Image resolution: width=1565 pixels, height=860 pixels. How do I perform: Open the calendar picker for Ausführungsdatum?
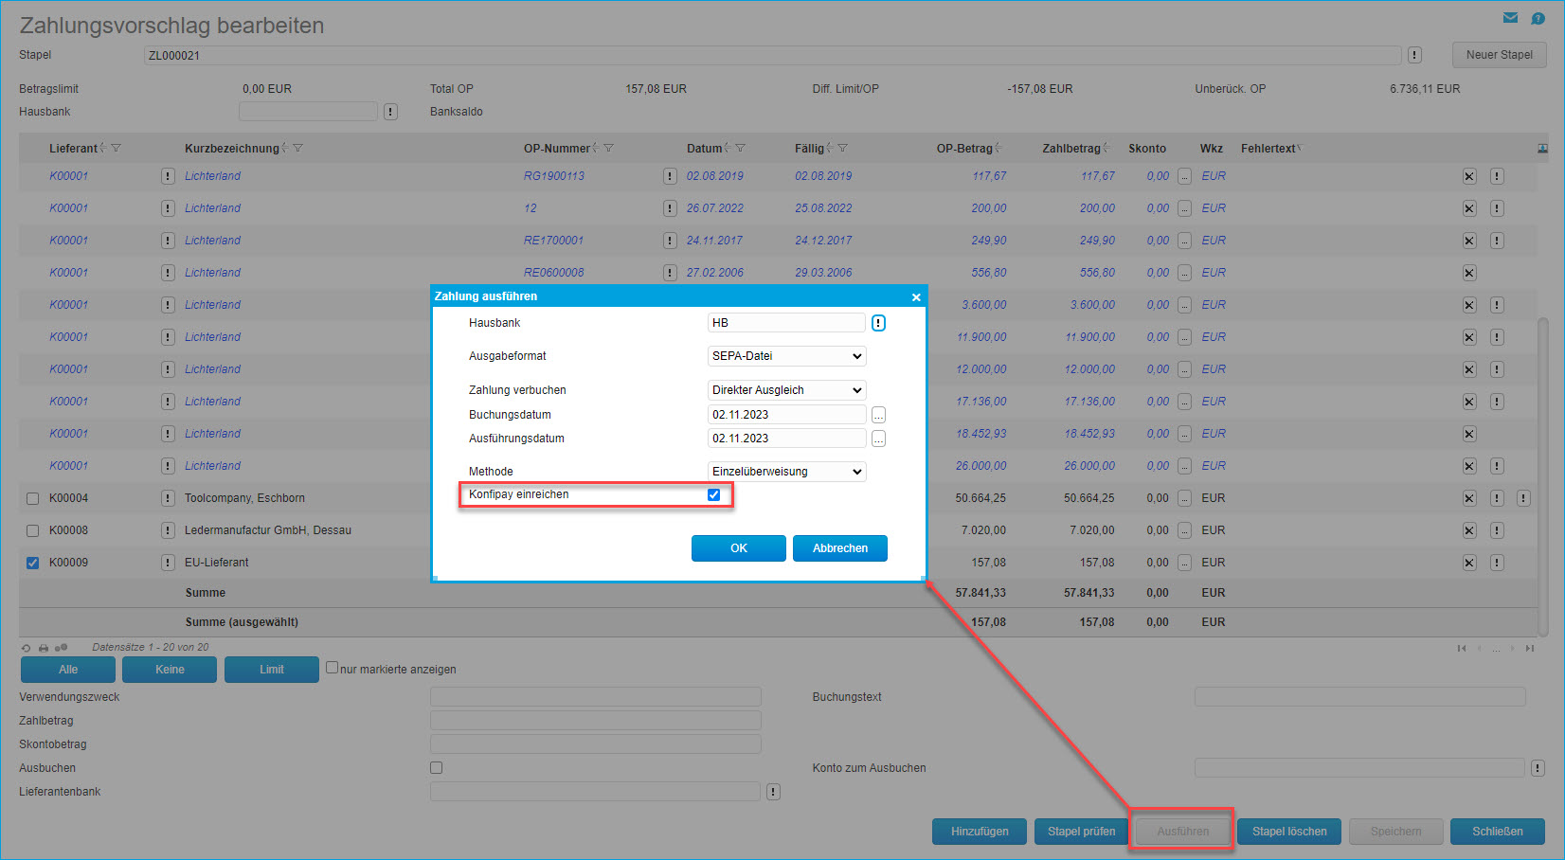tap(878, 439)
